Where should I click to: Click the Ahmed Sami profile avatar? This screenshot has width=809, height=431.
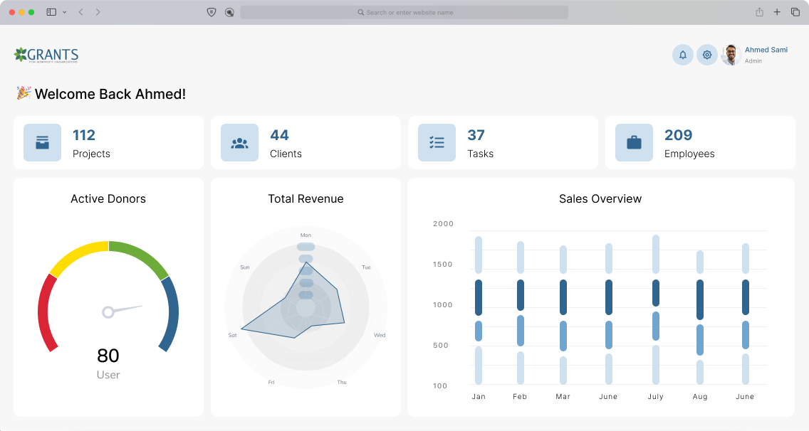(731, 55)
